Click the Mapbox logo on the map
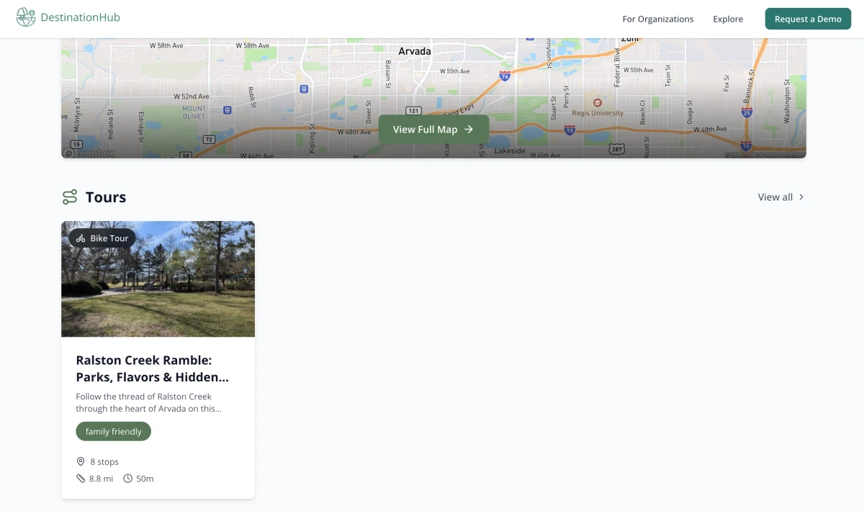 (89, 153)
